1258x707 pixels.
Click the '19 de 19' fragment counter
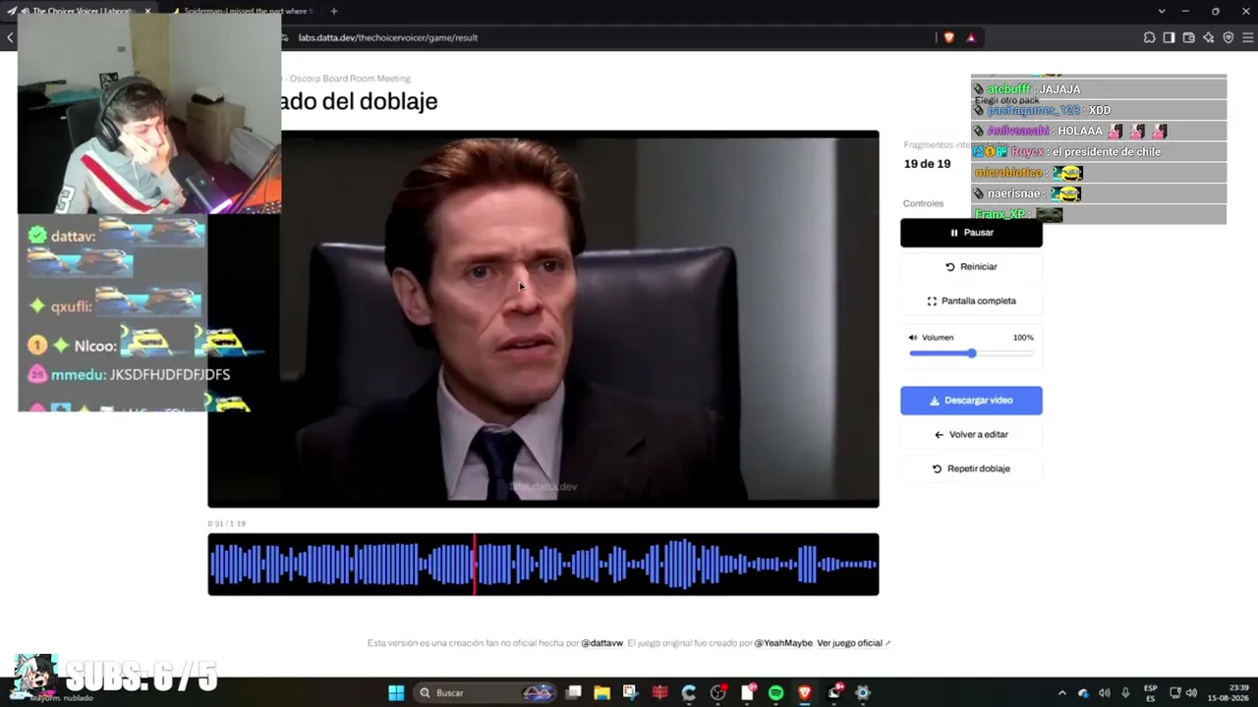pos(927,164)
